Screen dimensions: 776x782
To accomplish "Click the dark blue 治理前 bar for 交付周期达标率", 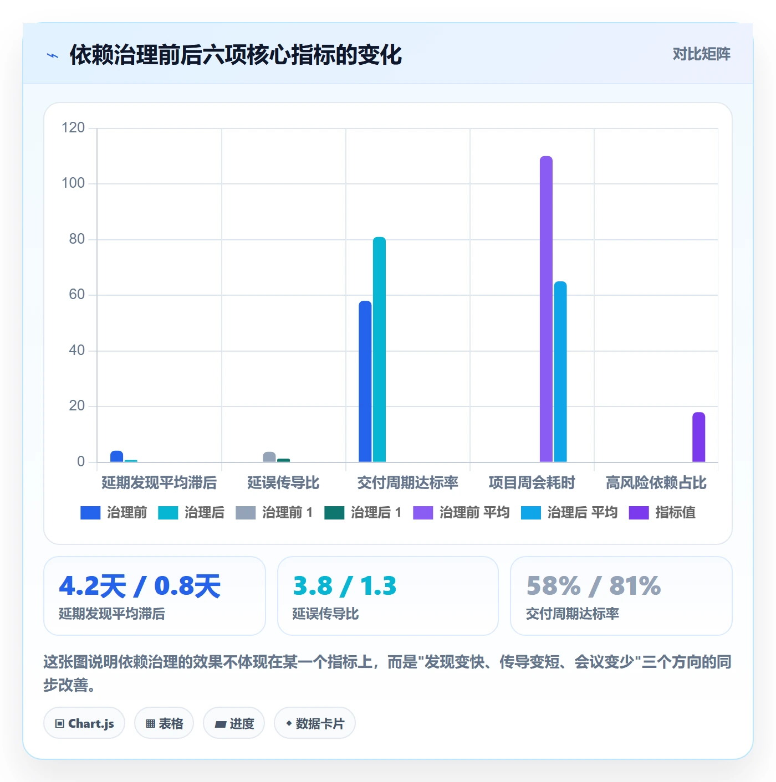I will 365,382.
